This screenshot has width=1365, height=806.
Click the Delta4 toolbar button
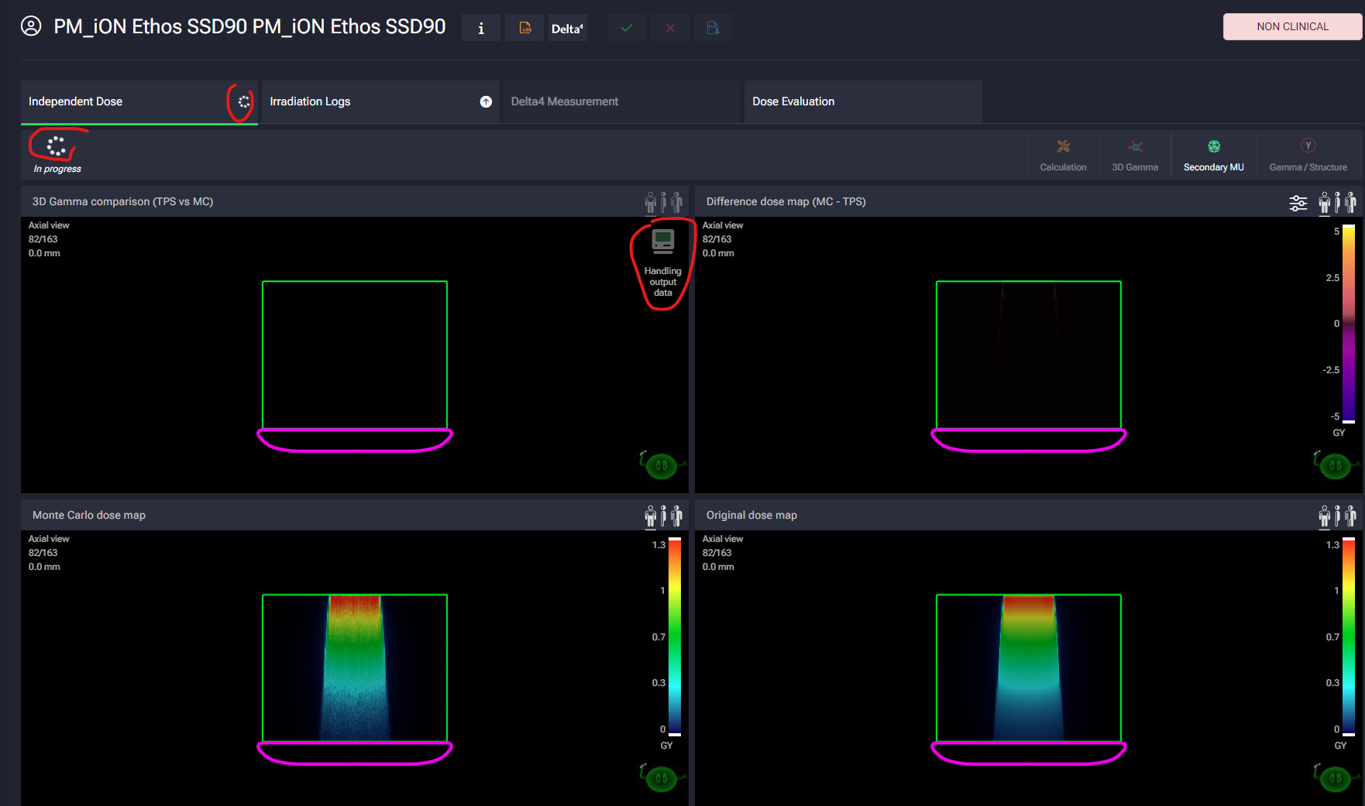tap(567, 28)
